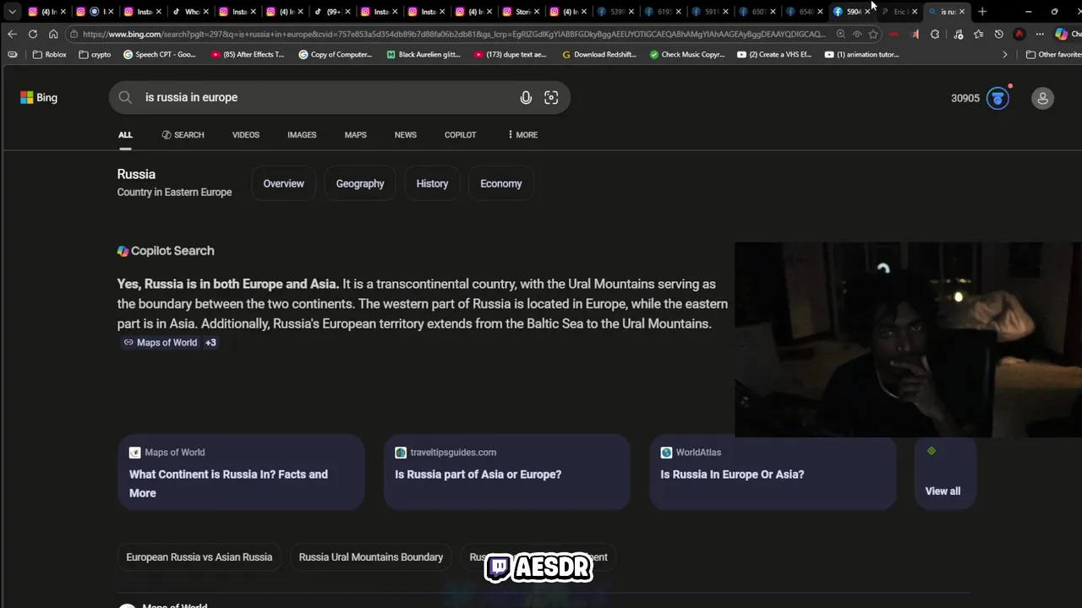Open the Roblox bookmarks folder
The height and width of the screenshot is (608, 1082).
coord(50,55)
